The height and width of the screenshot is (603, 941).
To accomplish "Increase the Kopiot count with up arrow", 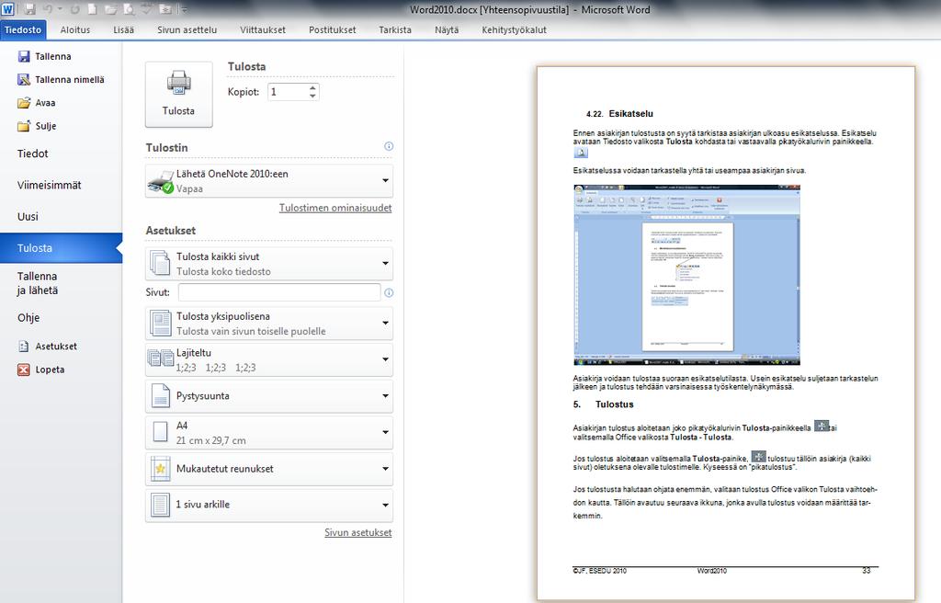I will pos(312,87).
